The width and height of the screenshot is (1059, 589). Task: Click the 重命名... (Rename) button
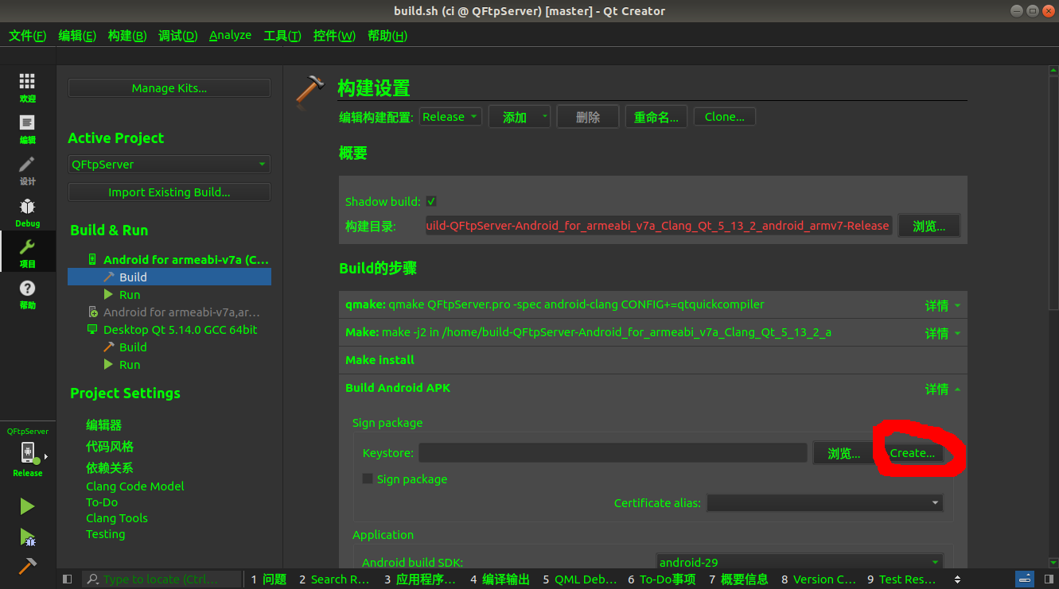point(656,117)
